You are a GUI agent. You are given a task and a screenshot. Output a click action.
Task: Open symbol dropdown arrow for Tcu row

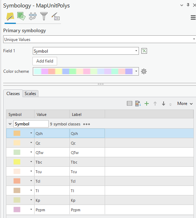pos(31,171)
